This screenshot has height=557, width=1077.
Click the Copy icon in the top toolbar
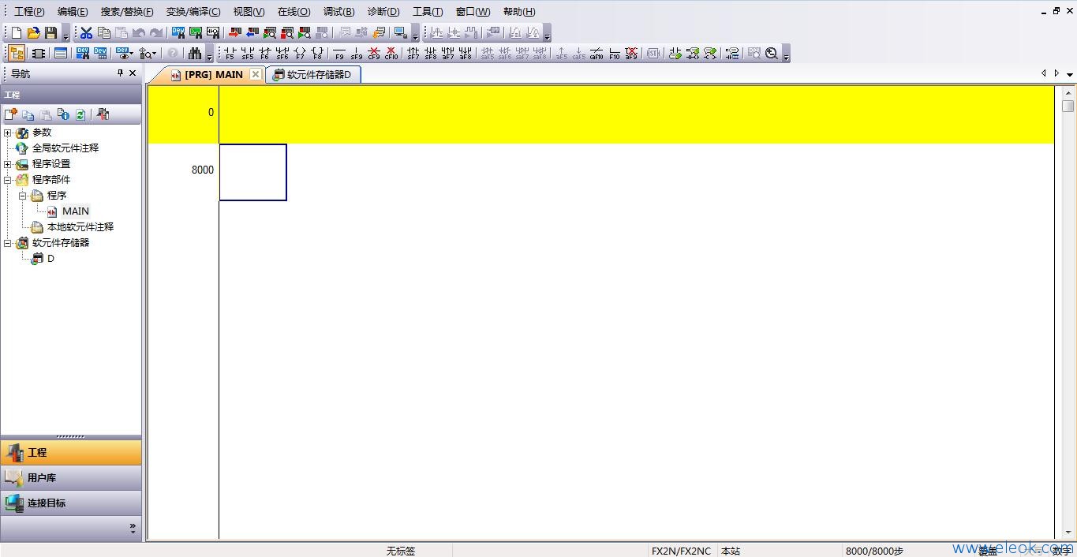(x=103, y=32)
